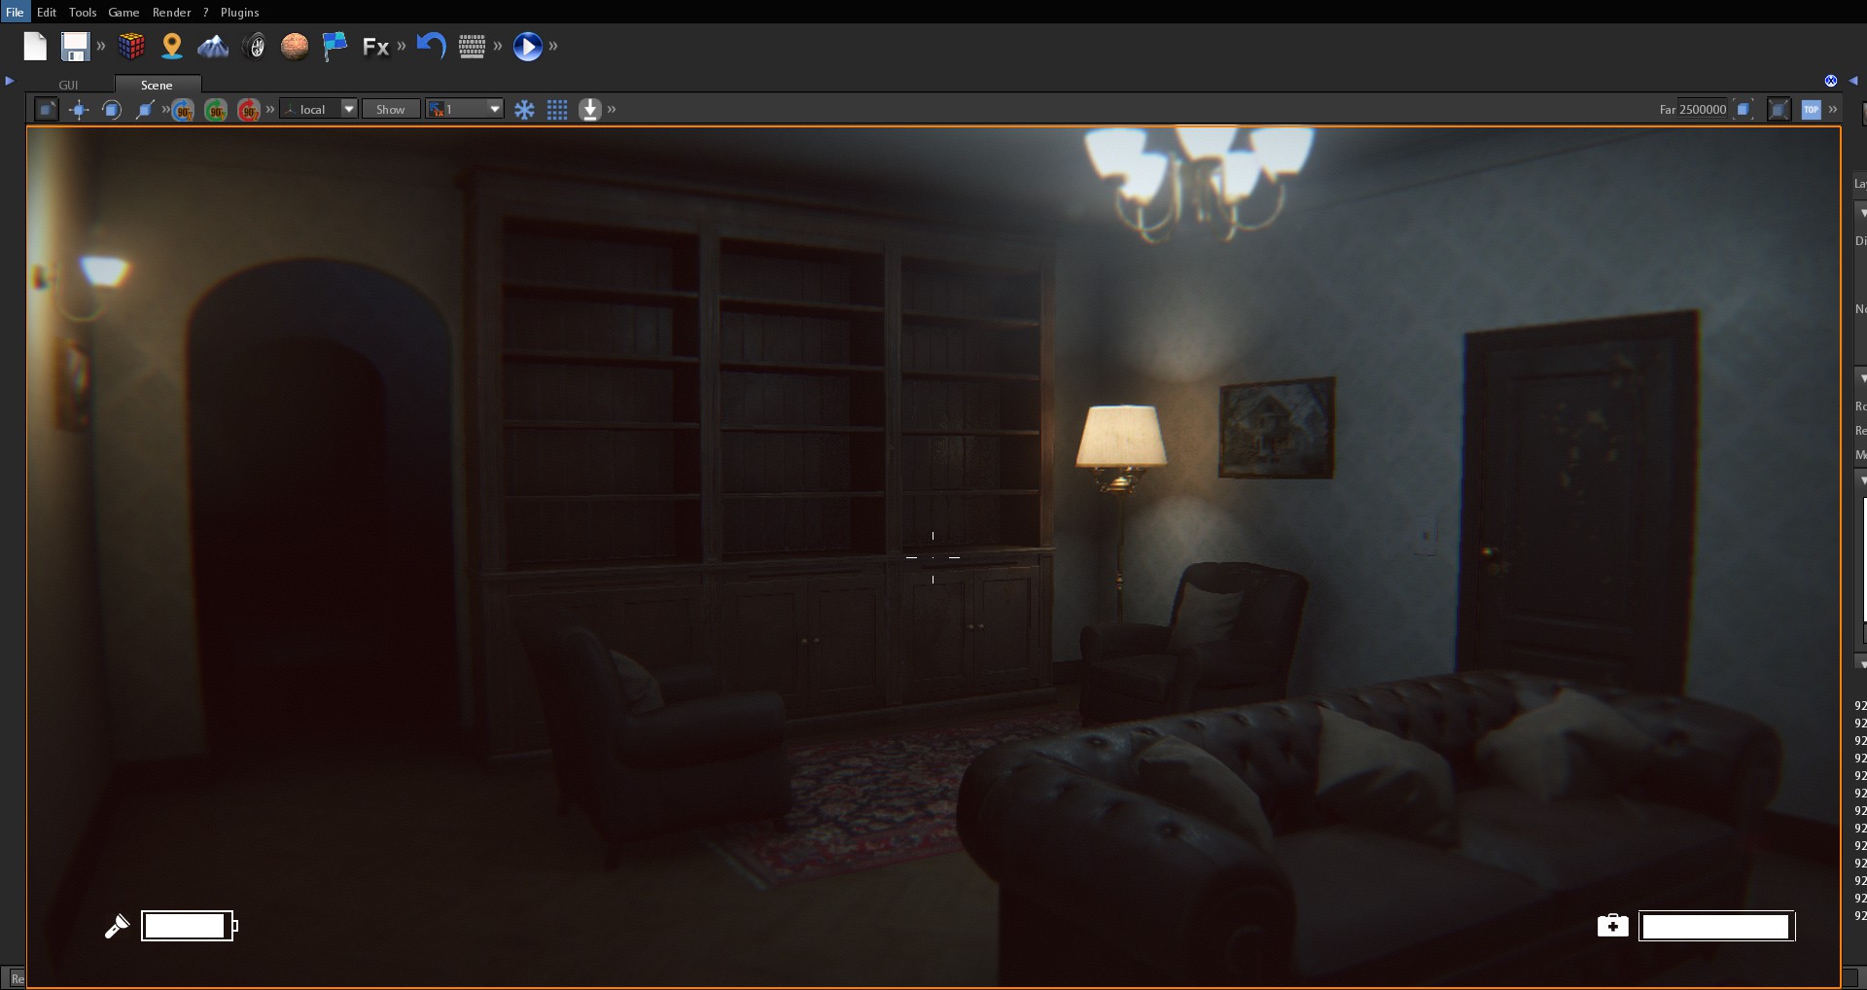Edit the Far clip distance value 2500000
Viewport: 1867px width, 990px height.
coord(1701,109)
